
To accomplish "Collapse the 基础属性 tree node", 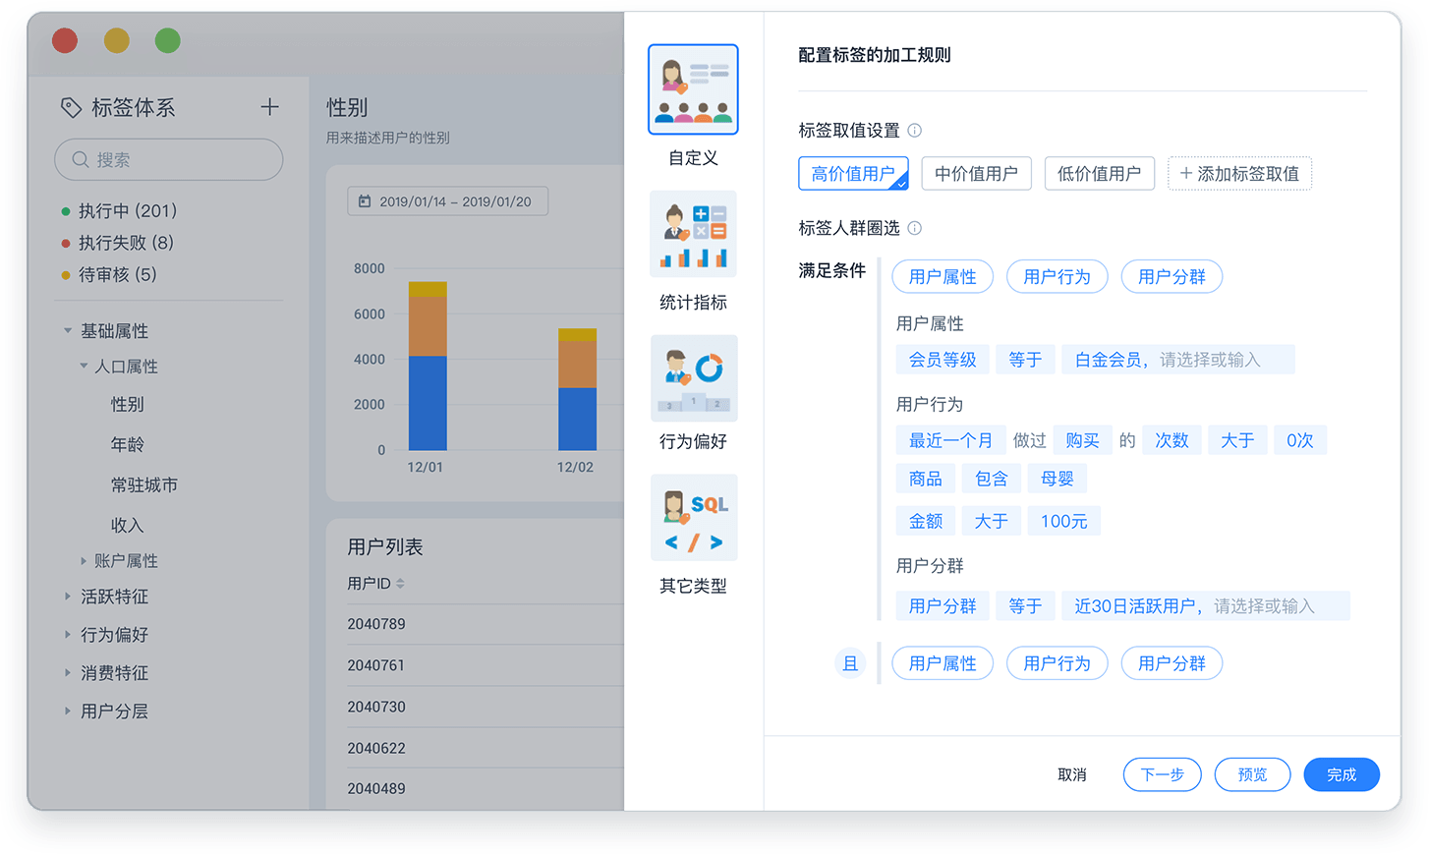I will tap(68, 331).
